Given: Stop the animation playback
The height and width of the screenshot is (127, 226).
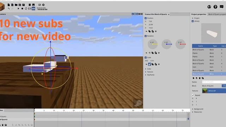Looking at the screenshot, I should point(22,8).
